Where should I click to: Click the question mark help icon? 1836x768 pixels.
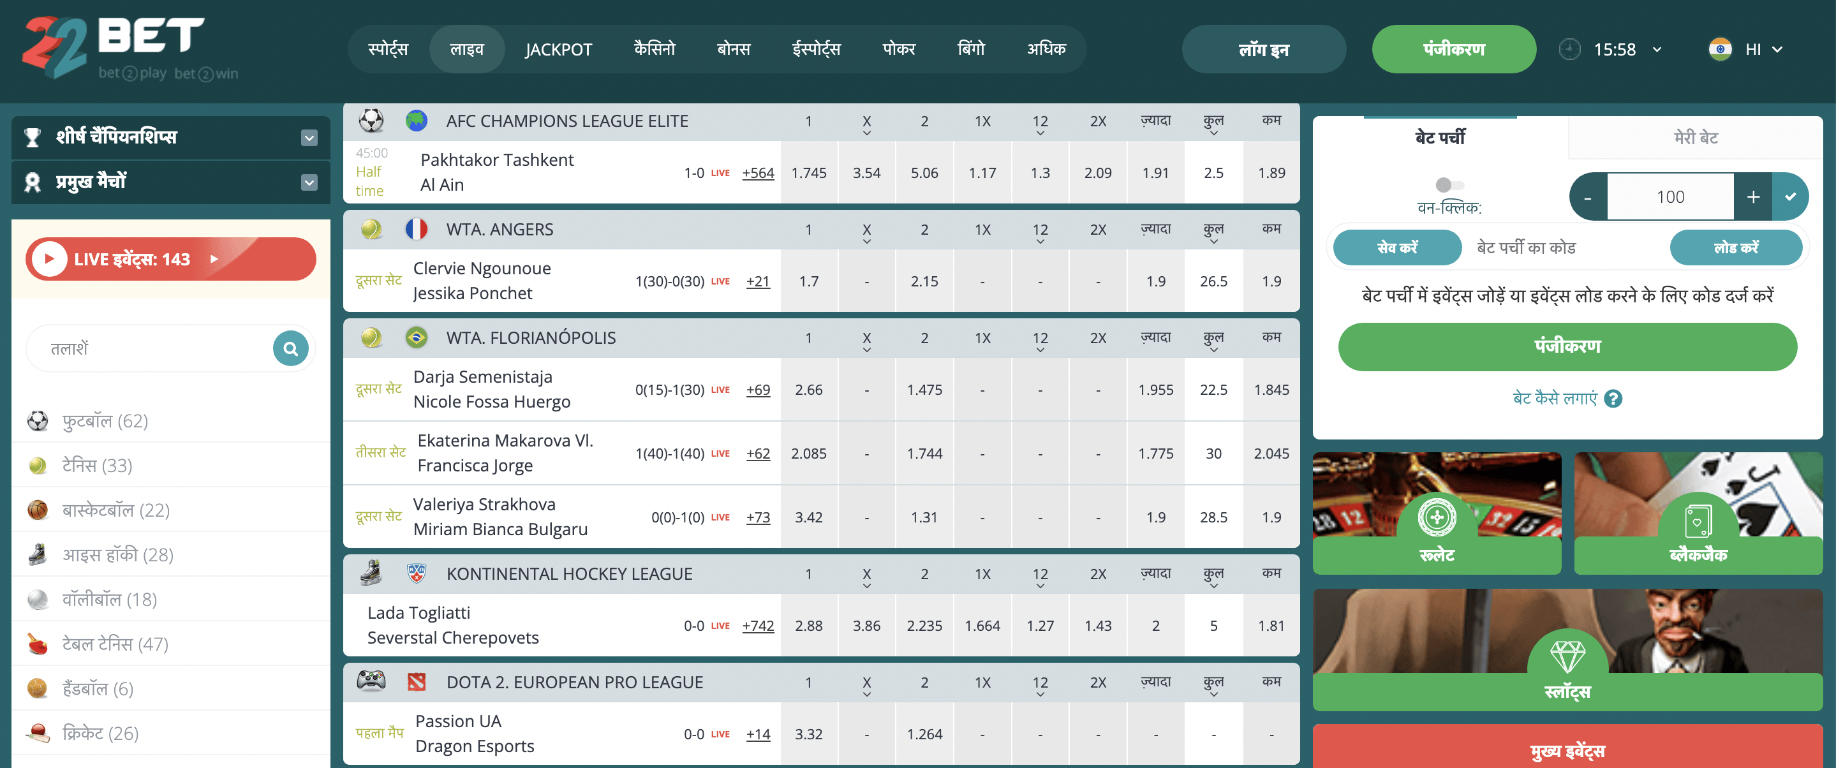point(1613,399)
